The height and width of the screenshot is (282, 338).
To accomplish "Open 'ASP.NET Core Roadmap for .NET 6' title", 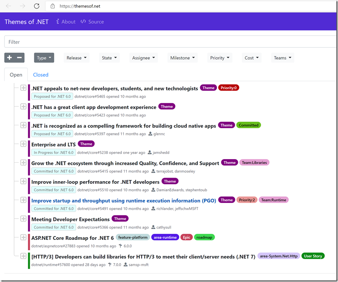I will tap(72, 238).
